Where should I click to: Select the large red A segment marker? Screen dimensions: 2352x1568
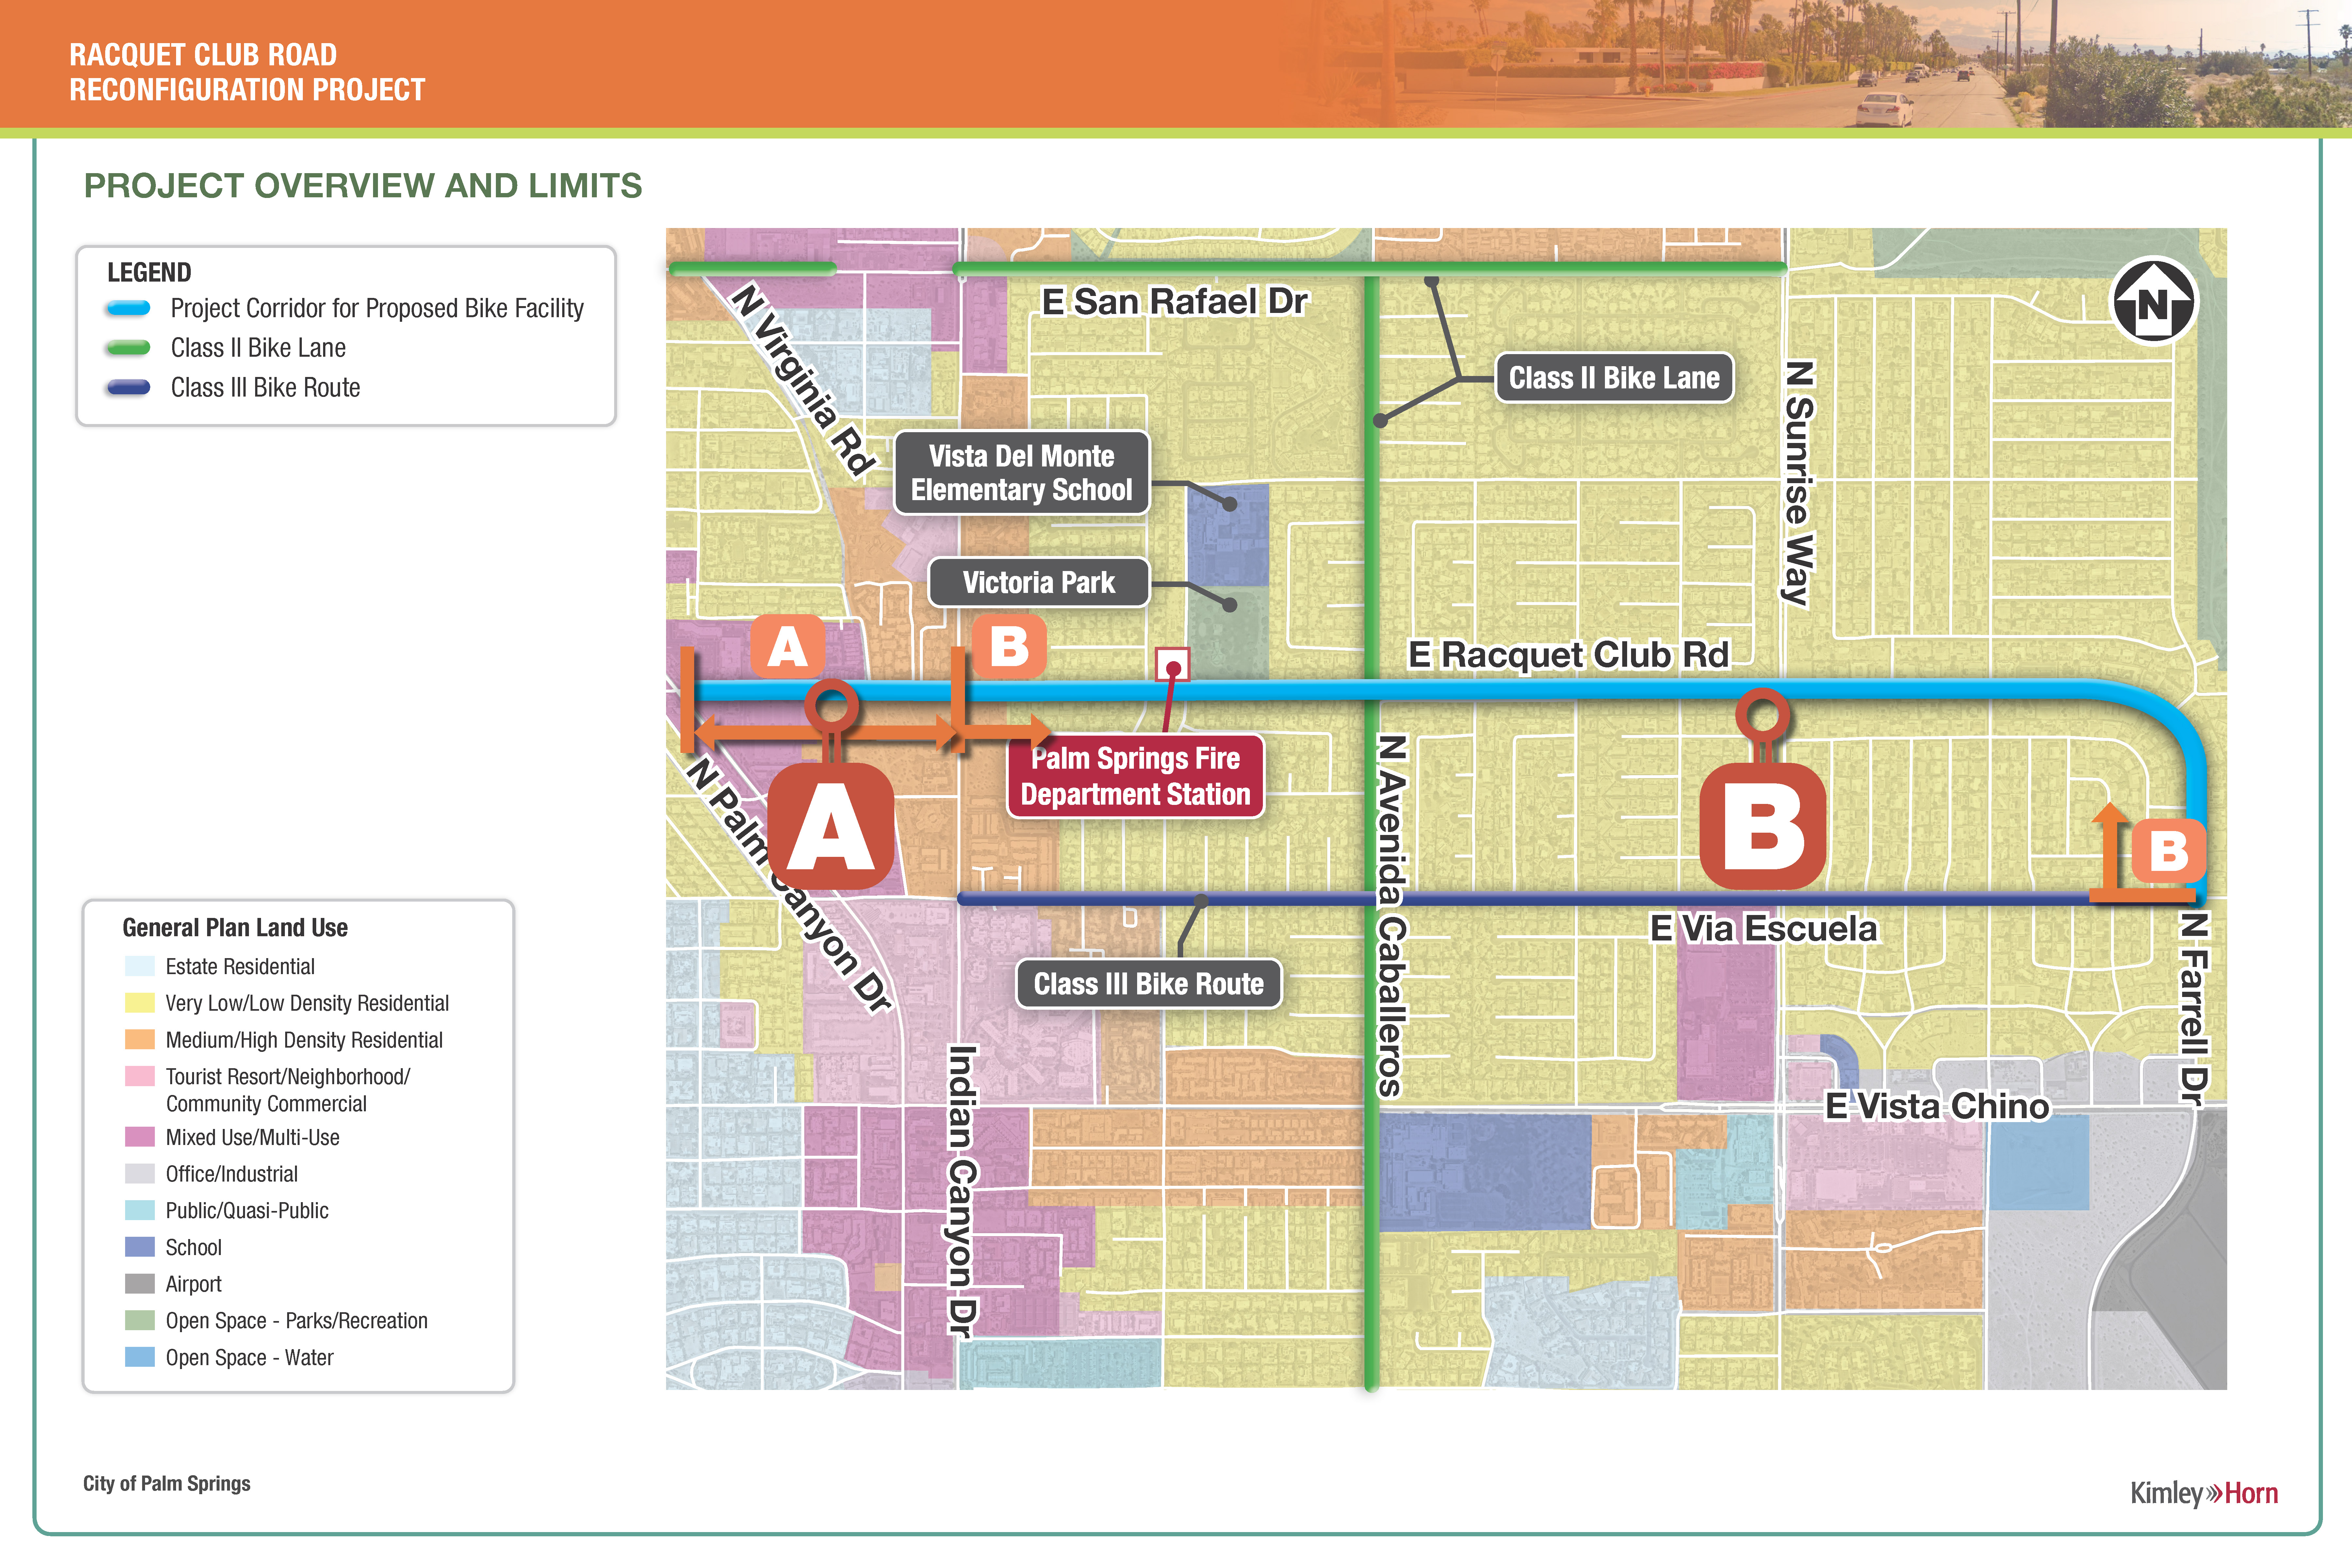tap(831, 826)
